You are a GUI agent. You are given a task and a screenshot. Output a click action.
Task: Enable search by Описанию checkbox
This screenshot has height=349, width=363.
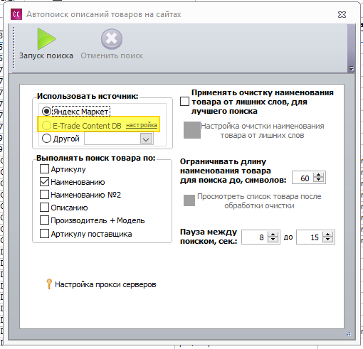click(44, 208)
